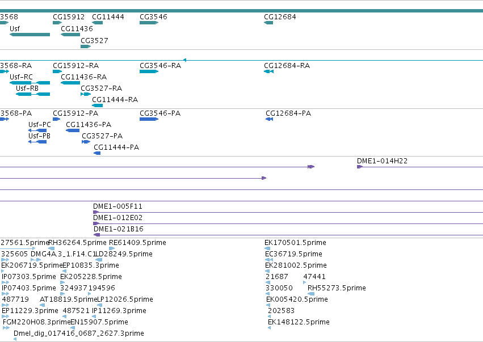Click the teal chromosome band bar
This screenshot has width=483, height=342.
point(242,11)
